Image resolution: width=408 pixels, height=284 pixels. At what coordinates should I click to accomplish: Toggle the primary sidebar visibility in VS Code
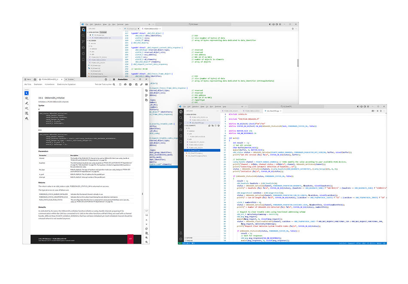[358, 106]
